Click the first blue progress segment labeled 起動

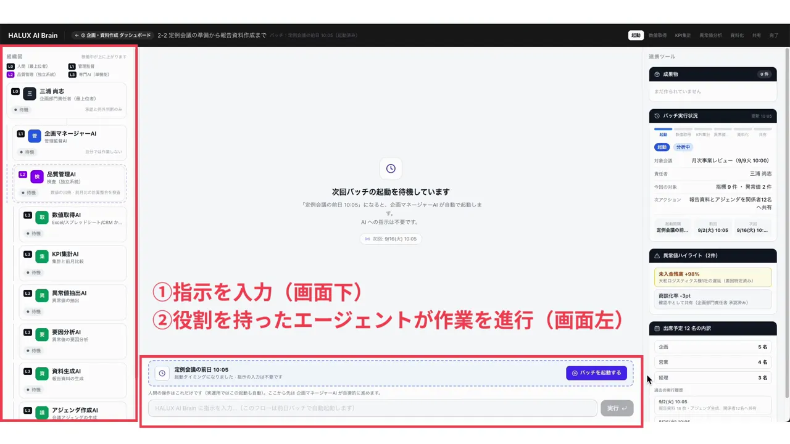click(x=663, y=129)
